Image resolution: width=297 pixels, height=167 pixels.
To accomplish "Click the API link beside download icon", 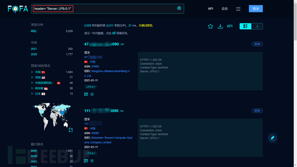I will coord(229,26).
